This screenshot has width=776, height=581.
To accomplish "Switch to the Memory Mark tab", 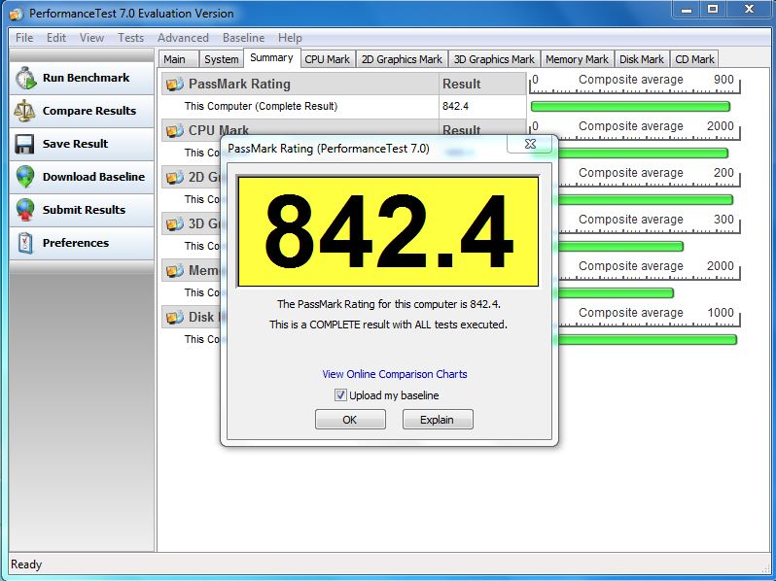I will (x=577, y=59).
